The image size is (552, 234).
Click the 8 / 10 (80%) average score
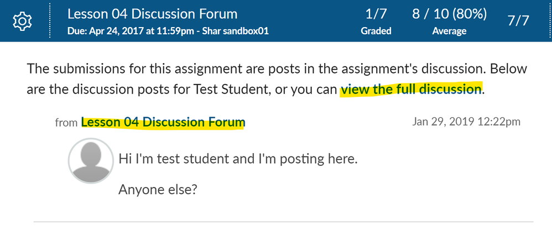click(x=449, y=14)
